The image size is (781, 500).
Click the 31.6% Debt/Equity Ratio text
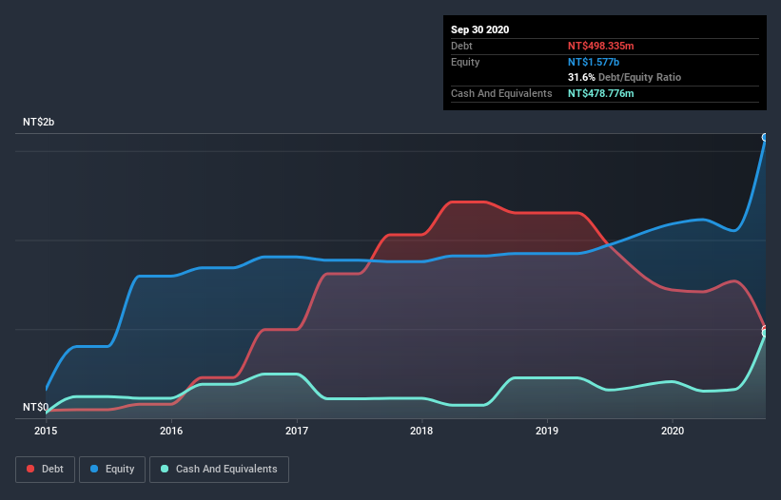pyautogui.click(x=625, y=78)
